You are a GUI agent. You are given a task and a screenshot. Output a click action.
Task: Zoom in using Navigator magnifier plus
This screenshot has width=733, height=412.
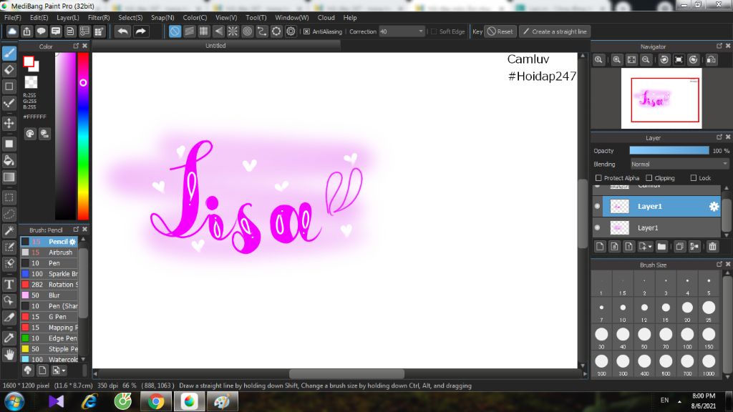(617, 60)
